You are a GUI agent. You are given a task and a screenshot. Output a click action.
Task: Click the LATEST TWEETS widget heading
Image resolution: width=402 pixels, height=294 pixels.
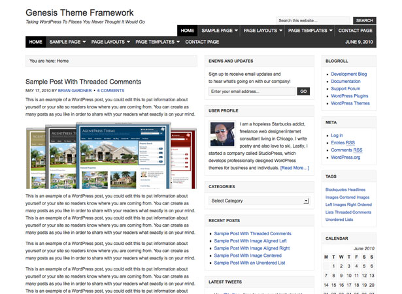pos(225,282)
